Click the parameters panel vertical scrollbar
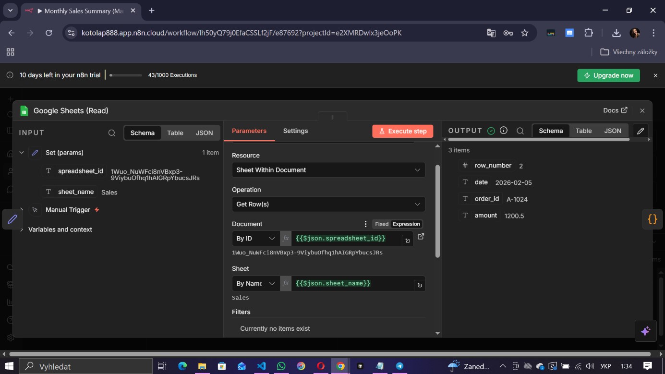This screenshot has height=374, width=665. click(x=437, y=211)
